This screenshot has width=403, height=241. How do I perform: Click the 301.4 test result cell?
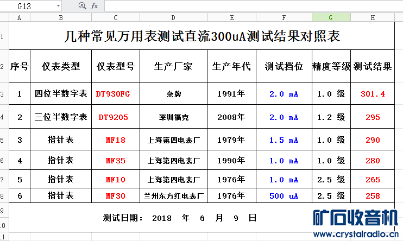(x=373, y=94)
